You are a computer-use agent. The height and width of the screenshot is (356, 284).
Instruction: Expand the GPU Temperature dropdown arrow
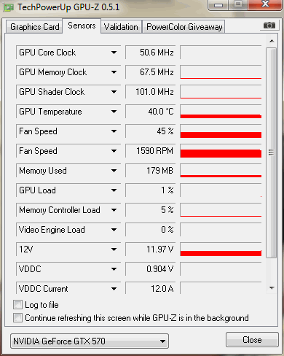(114, 112)
